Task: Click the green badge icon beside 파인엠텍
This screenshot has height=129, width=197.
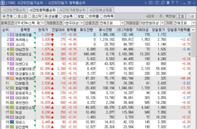Action: click(12, 127)
